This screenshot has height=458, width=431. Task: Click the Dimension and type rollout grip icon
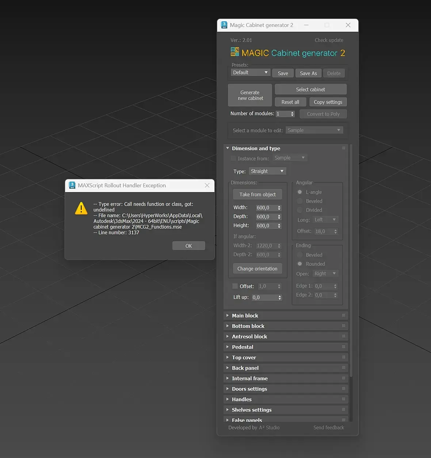[343, 148]
